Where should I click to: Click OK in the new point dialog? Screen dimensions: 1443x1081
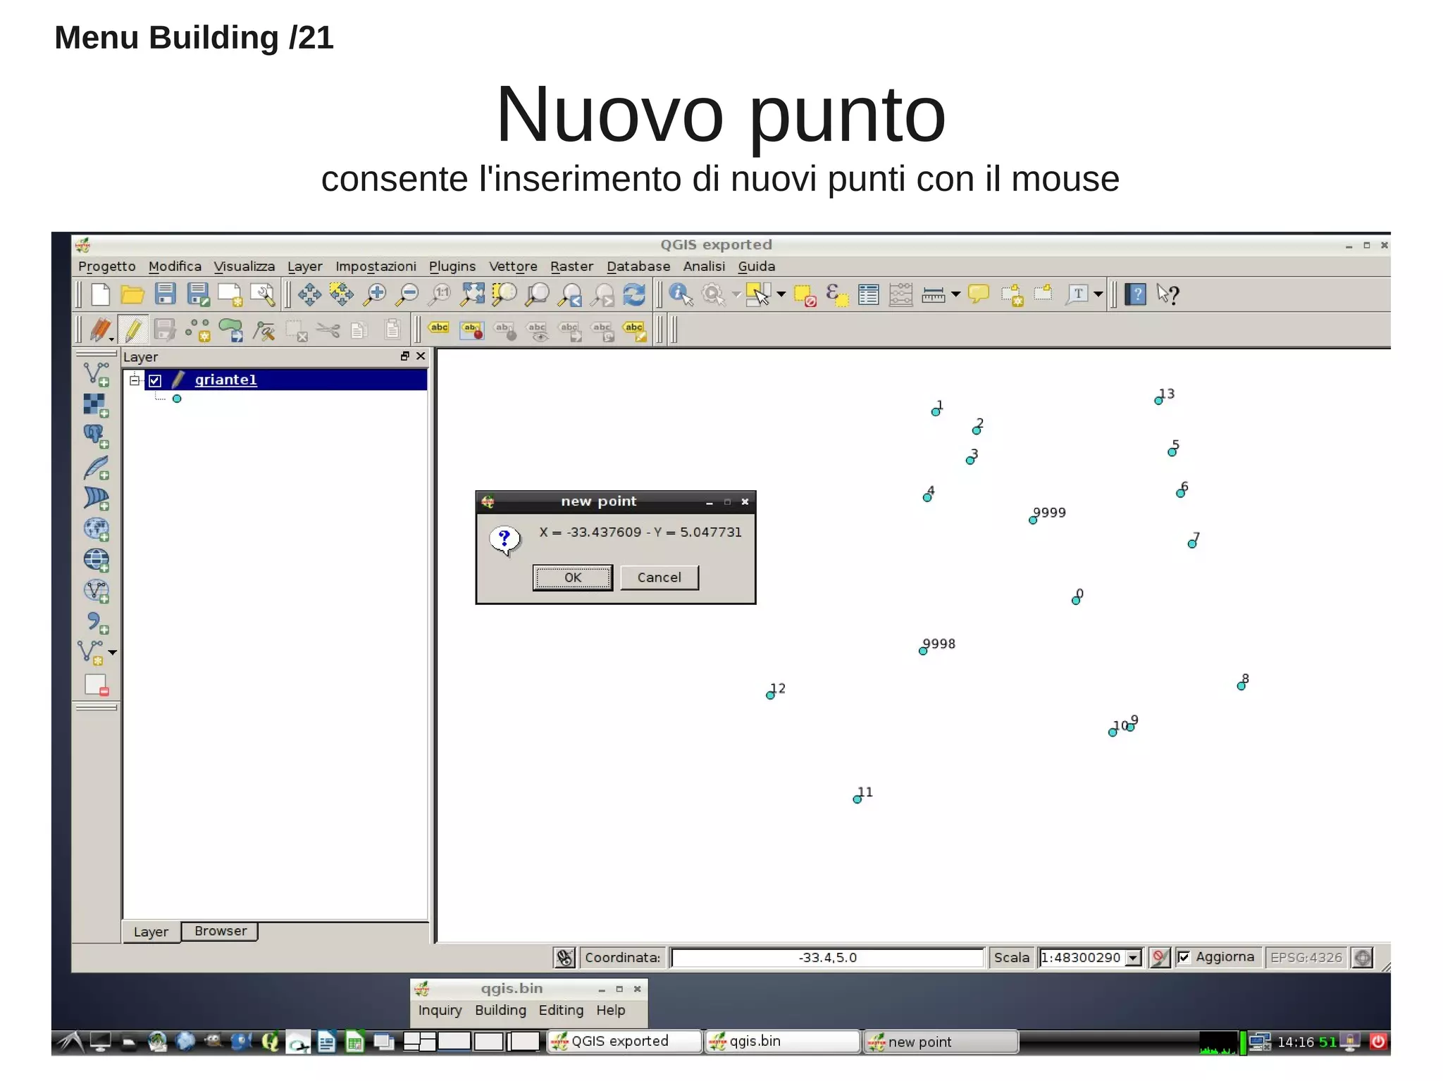pyautogui.click(x=573, y=577)
